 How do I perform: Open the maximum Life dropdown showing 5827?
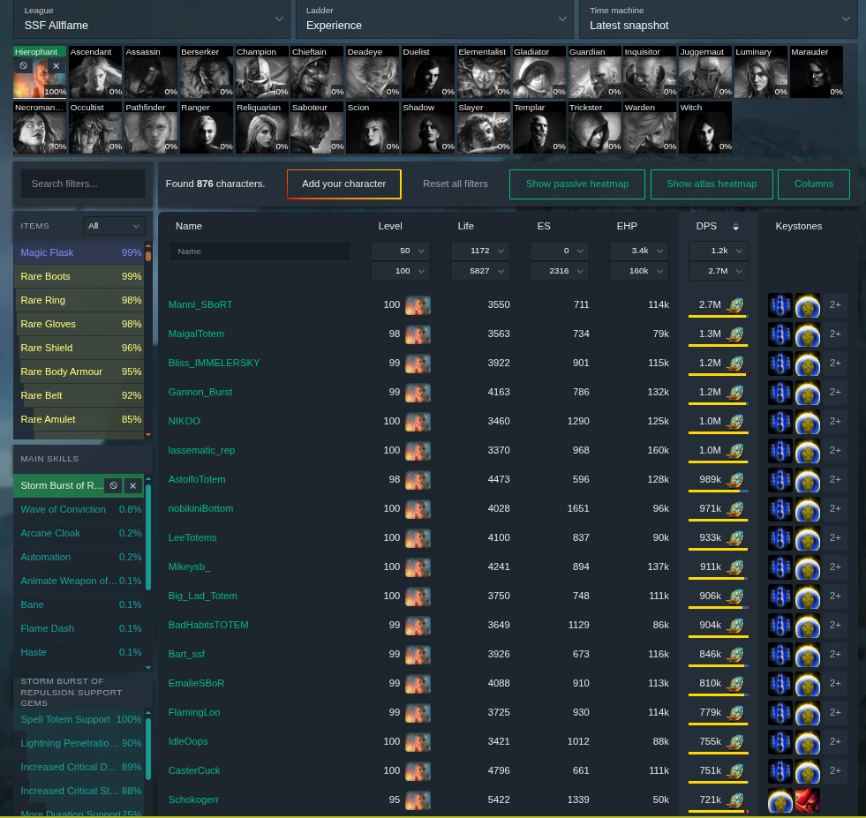pyautogui.click(x=480, y=271)
